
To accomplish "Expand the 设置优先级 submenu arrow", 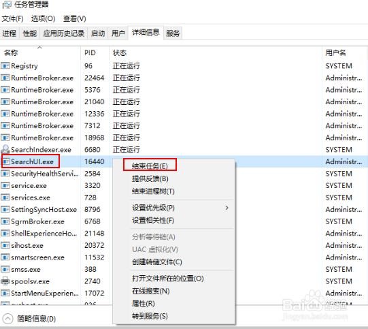I will tap(227, 208).
